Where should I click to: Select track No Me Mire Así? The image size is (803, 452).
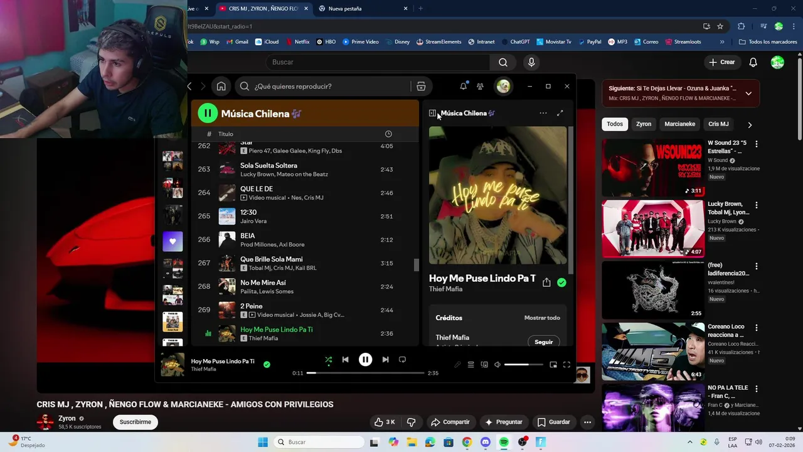[305, 286]
